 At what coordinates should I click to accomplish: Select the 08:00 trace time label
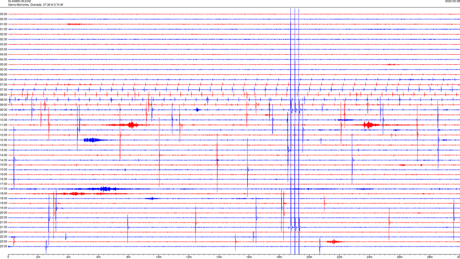point(3,94)
